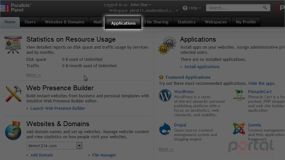Click the WordPress logo icon
This screenshot has height=160, width=285.
(x=165, y=95)
